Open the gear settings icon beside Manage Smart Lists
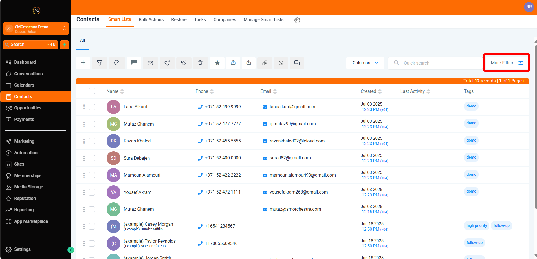Viewport: 537px width, 259px height. tap(297, 20)
